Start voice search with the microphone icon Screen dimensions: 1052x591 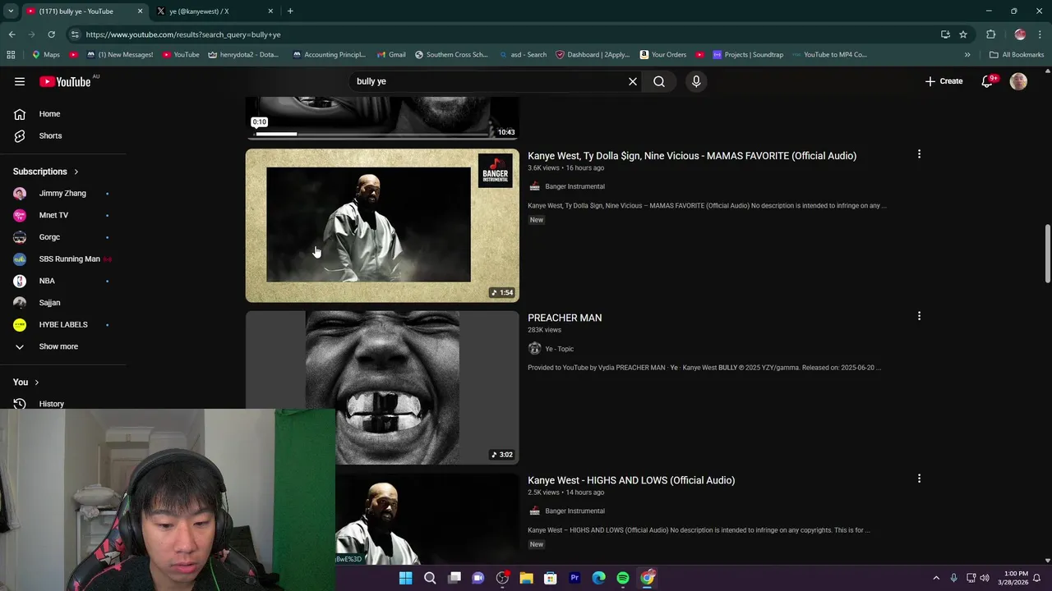[x=696, y=81]
